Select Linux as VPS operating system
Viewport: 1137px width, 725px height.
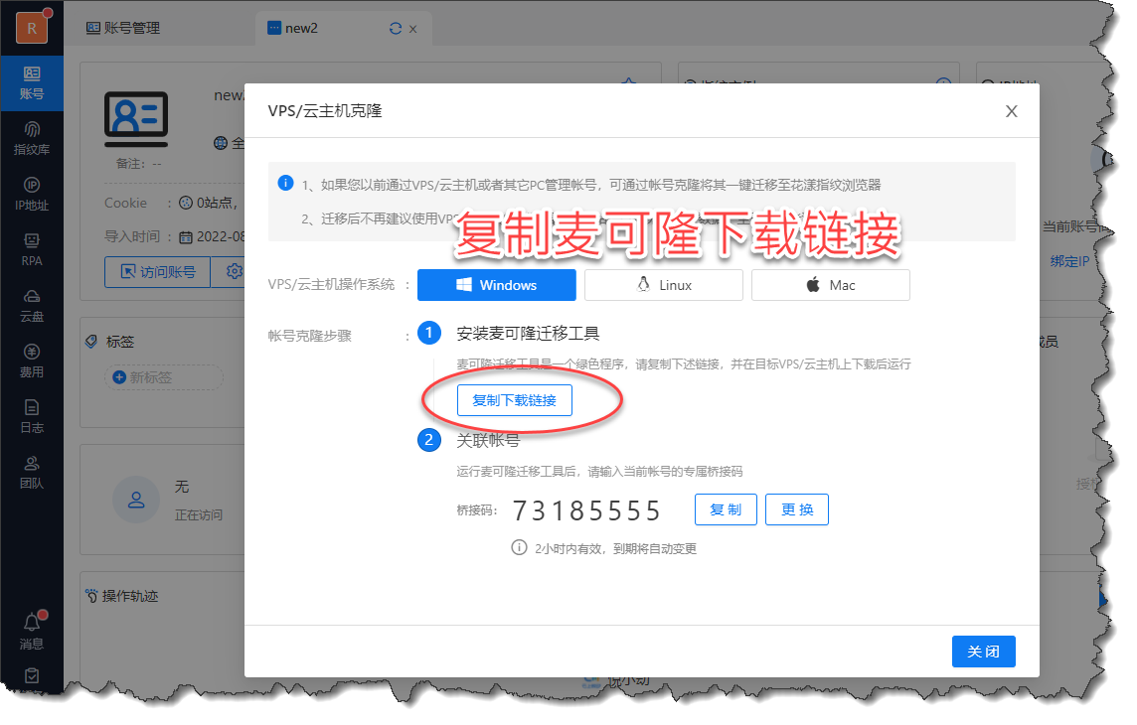(664, 285)
